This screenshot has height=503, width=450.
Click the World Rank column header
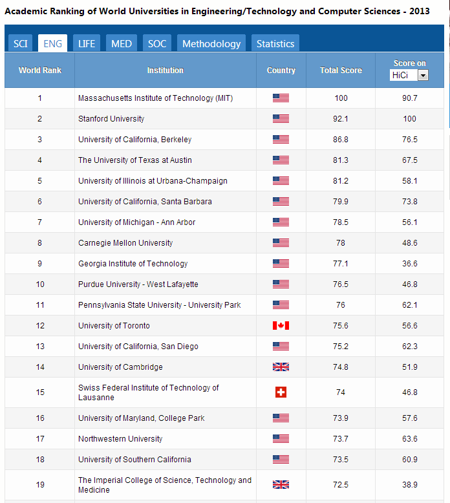(x=40, y=70)
